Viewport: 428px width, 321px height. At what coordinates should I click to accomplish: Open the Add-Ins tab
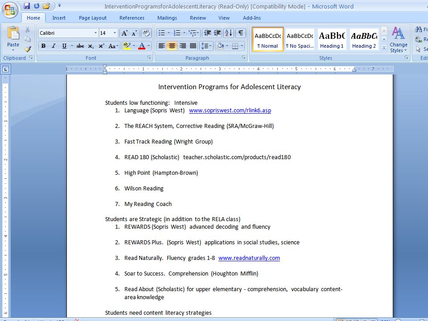coord(251,18)
